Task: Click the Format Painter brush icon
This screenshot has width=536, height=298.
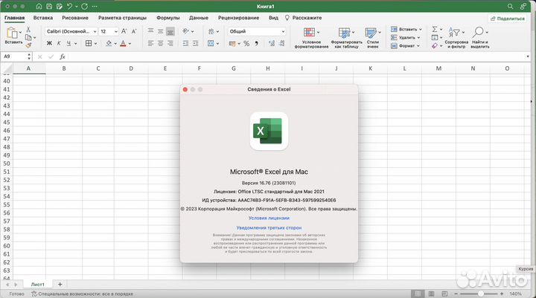Action: coord(28,45)
